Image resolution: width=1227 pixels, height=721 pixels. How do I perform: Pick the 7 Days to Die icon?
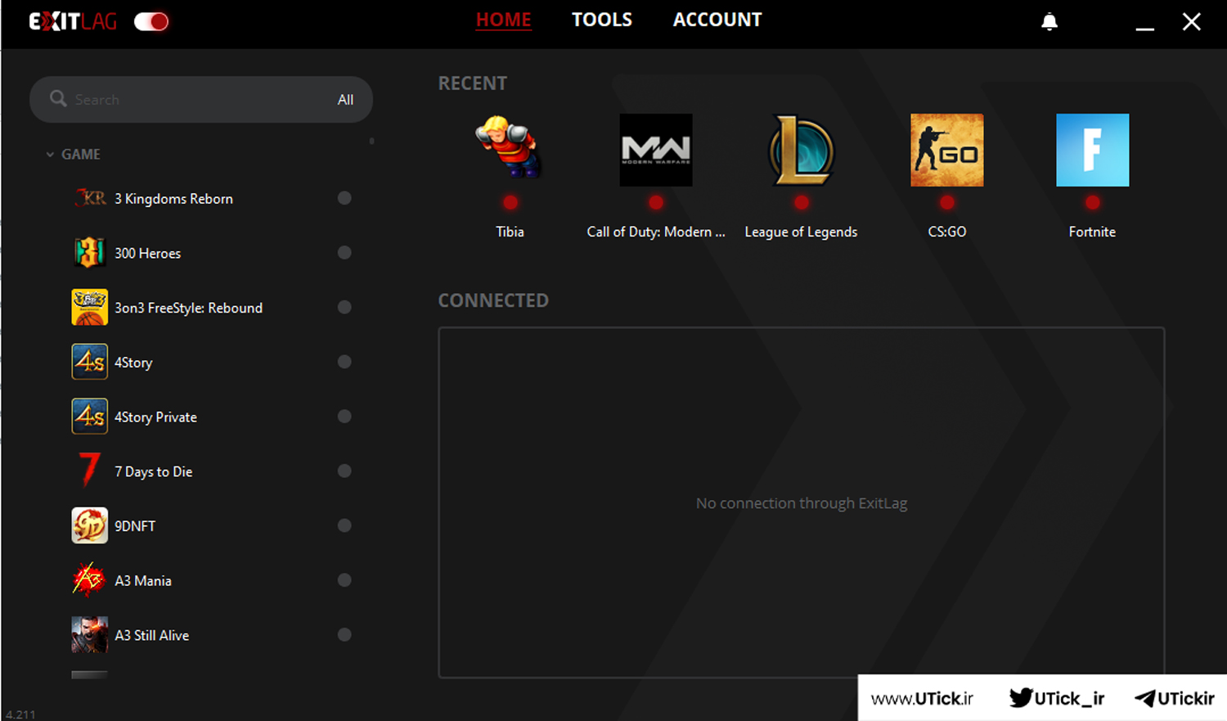[x=90, y=471]
